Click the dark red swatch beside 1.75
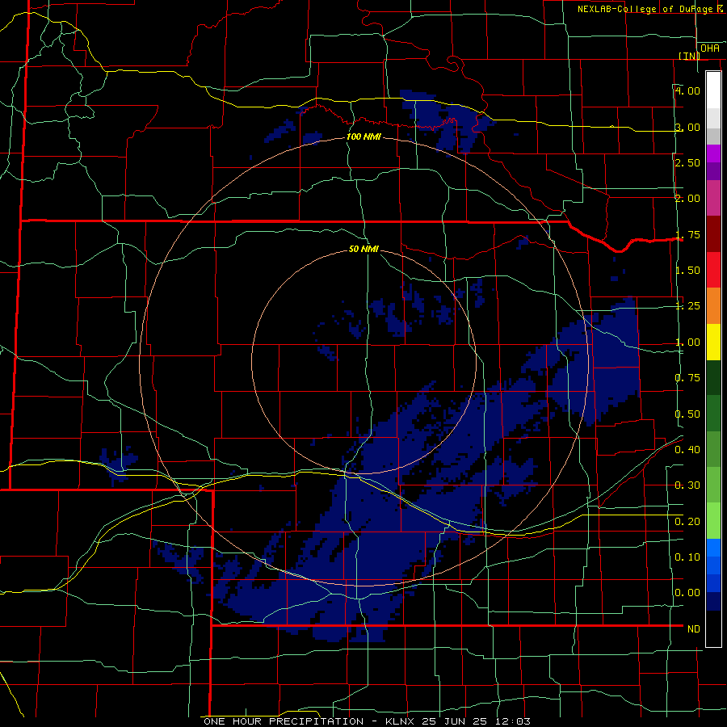 (713, 234)
